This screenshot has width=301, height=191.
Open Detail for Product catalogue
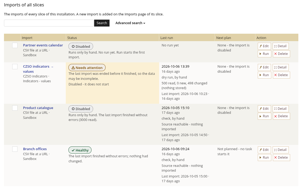click(x=281, y=109)
